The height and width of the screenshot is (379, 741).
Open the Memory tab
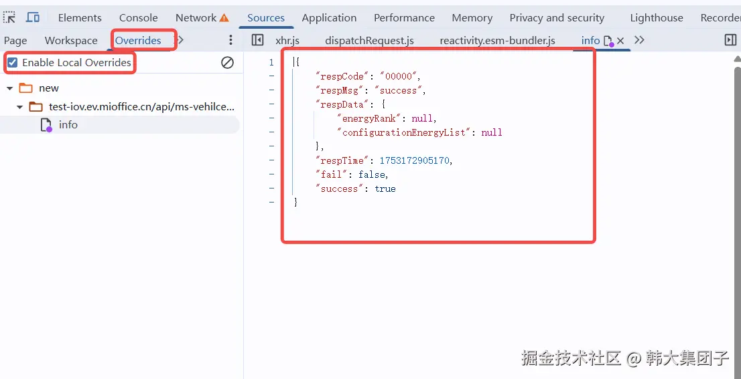click(x=472, y=17)
